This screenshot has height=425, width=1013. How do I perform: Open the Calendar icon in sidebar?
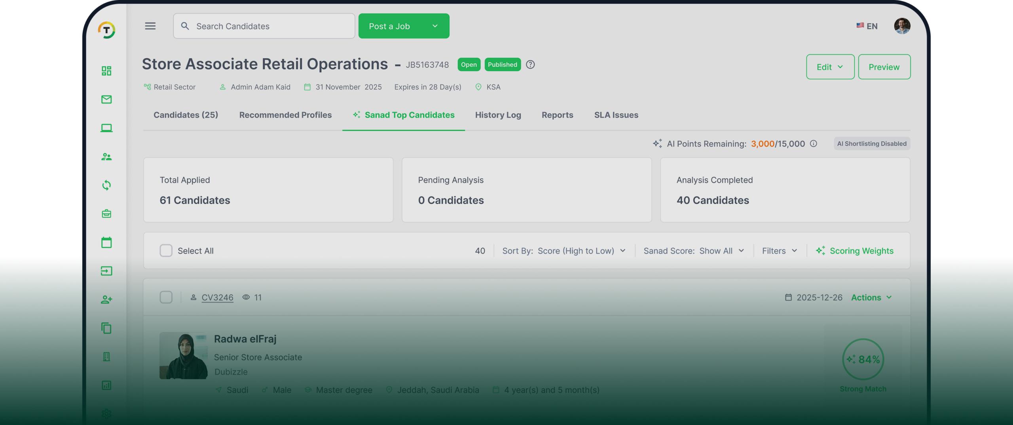[106, 242]
